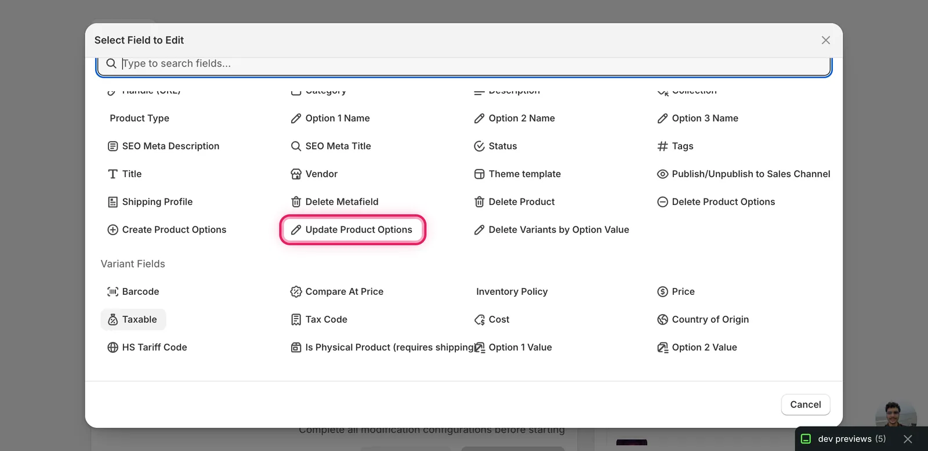Choose the Product Type field
Image resolution: width=928 pixels, height=451 pixels.
point(139,118)
